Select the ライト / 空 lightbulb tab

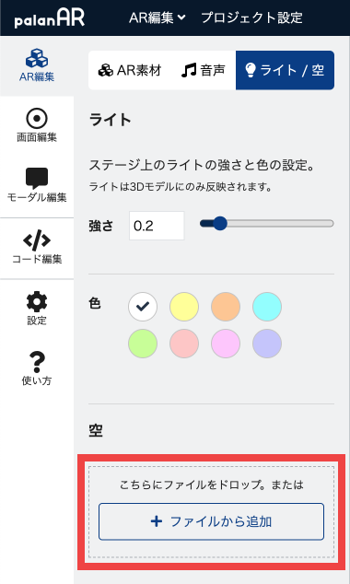tap(285, 70)
